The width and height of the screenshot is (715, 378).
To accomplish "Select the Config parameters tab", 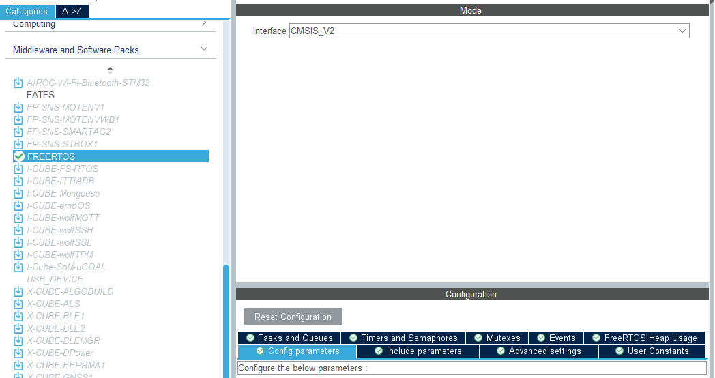I will click(297, 351).
